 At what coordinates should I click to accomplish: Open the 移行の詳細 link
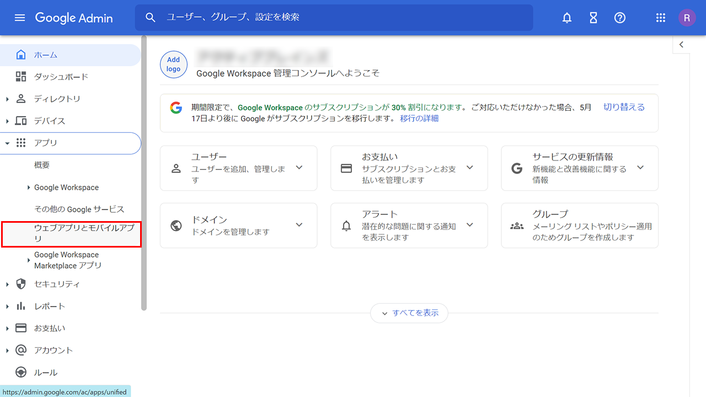coord(419,119)
